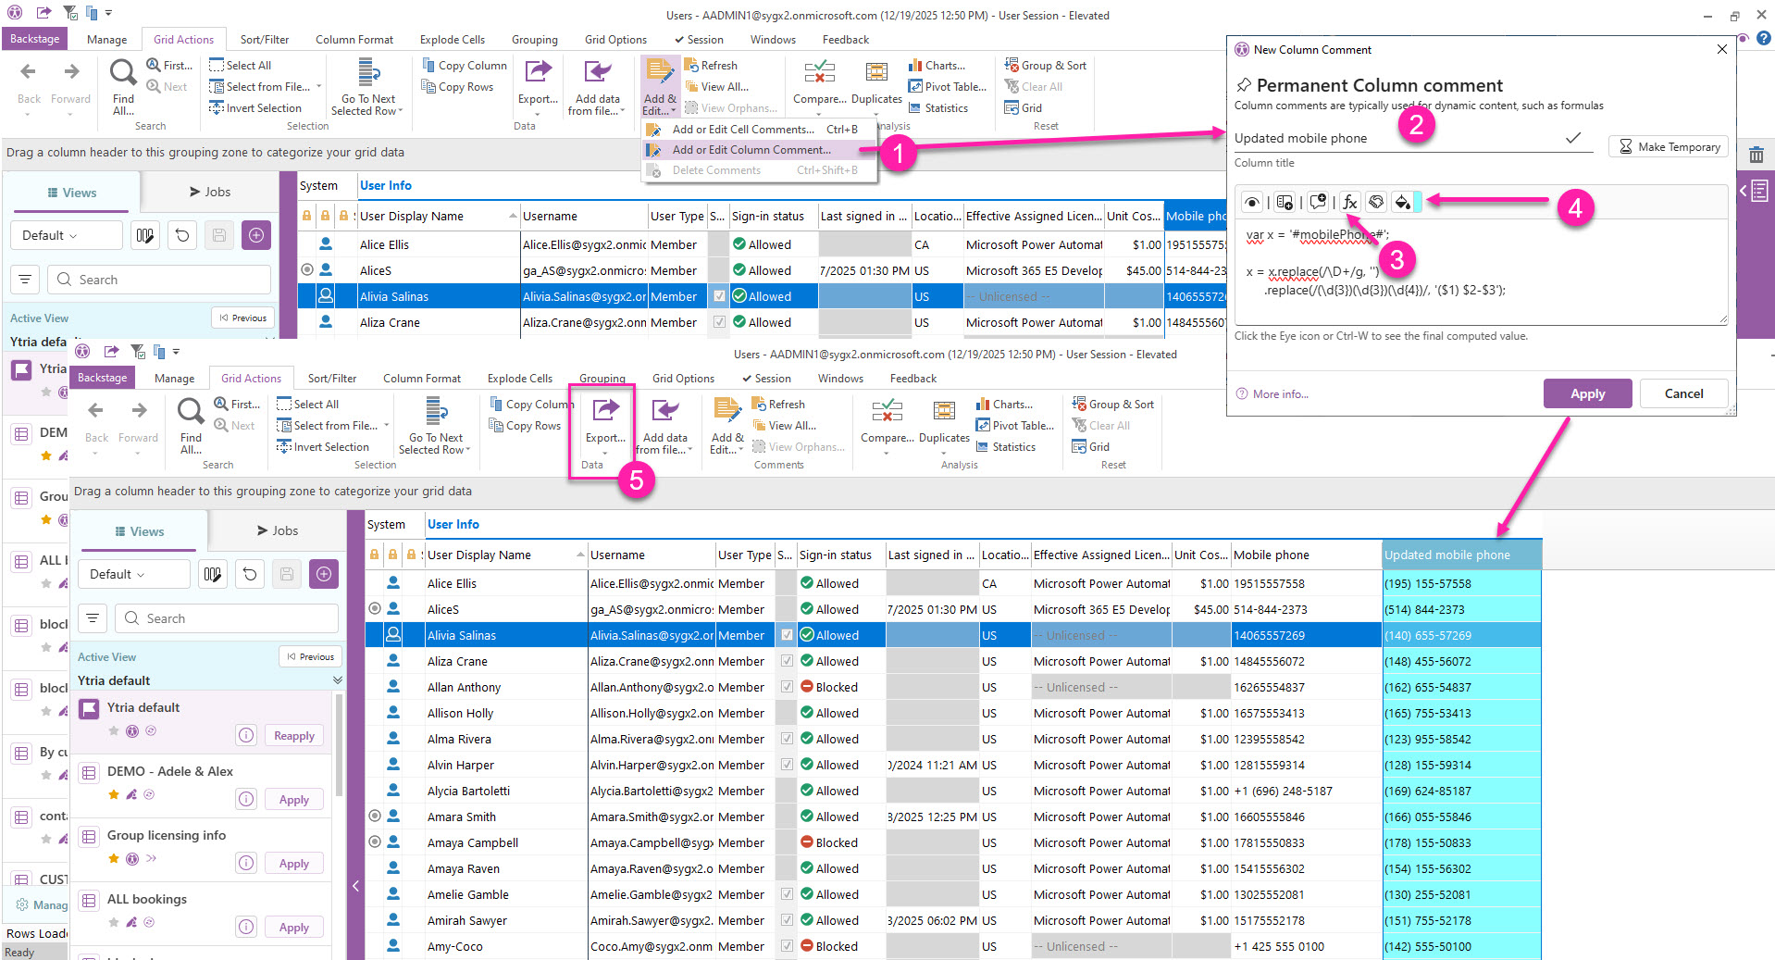Click the add comment speech bubble icon
Image resolution: width=1775 pixels, height=960 pixels.
pyautogui.click(x=1318, y=203)
